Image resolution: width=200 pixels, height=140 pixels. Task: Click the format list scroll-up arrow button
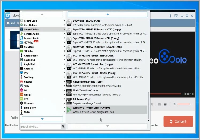[108, 14]
